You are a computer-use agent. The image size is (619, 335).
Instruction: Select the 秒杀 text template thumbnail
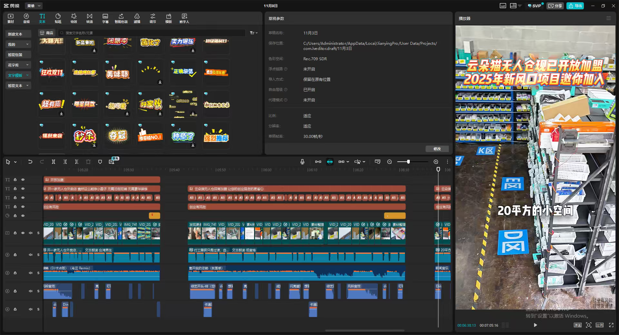(84, 136)
